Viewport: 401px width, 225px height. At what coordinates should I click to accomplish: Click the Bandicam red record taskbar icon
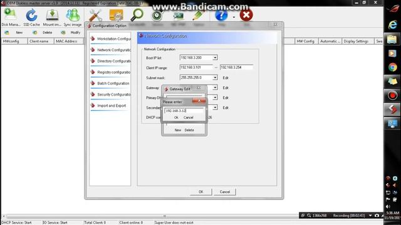coord(392,96)
